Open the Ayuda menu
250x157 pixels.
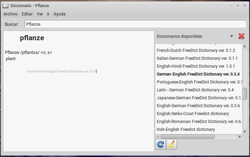point(59,14)
